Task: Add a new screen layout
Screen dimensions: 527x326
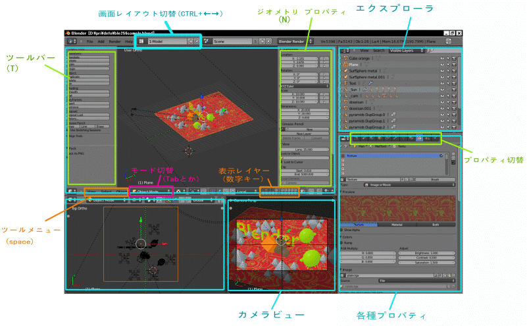Action: pyautogui.click(x=191, y=41)
